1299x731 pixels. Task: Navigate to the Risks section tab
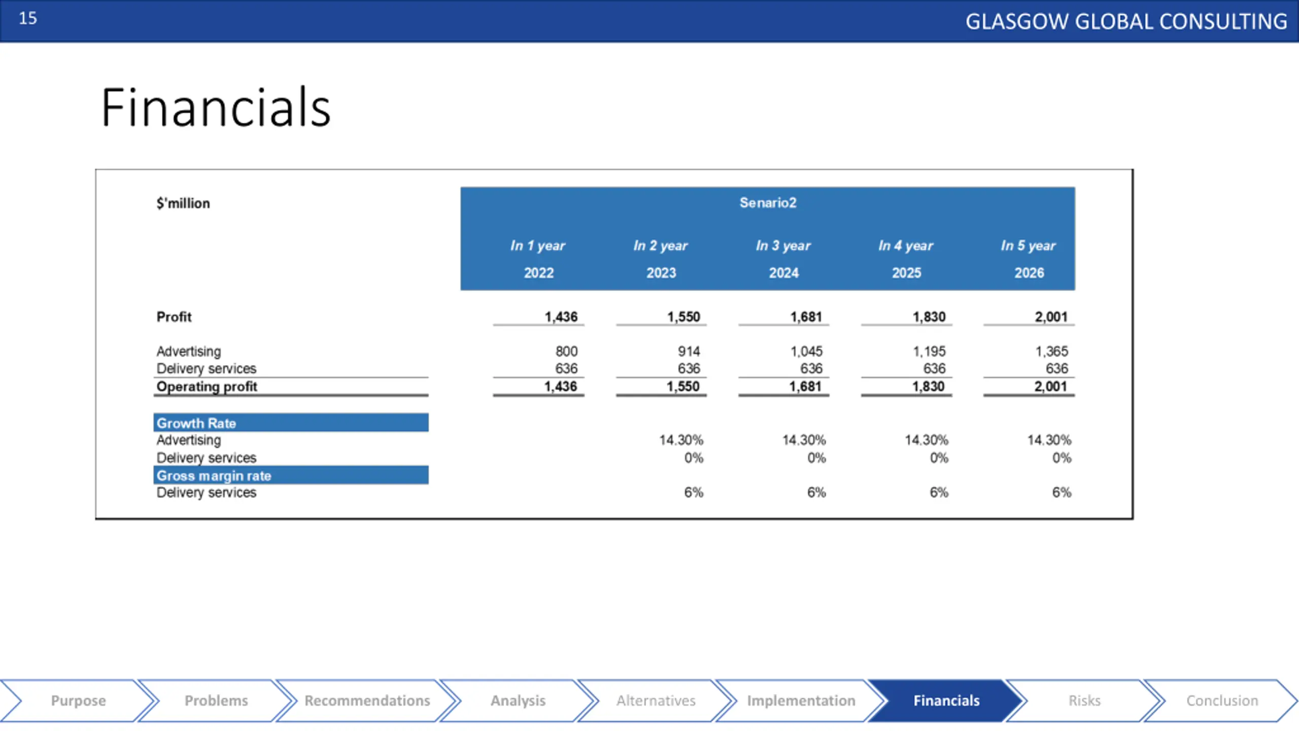1084,701
